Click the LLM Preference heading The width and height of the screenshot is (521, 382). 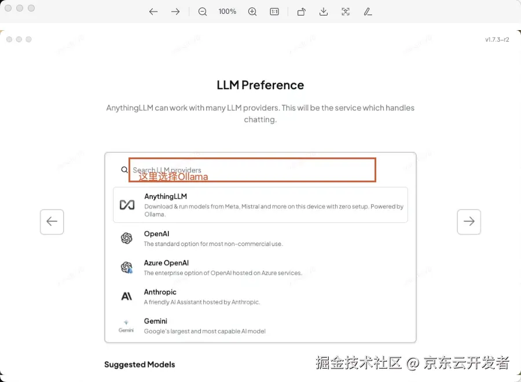tap(260, 85)
